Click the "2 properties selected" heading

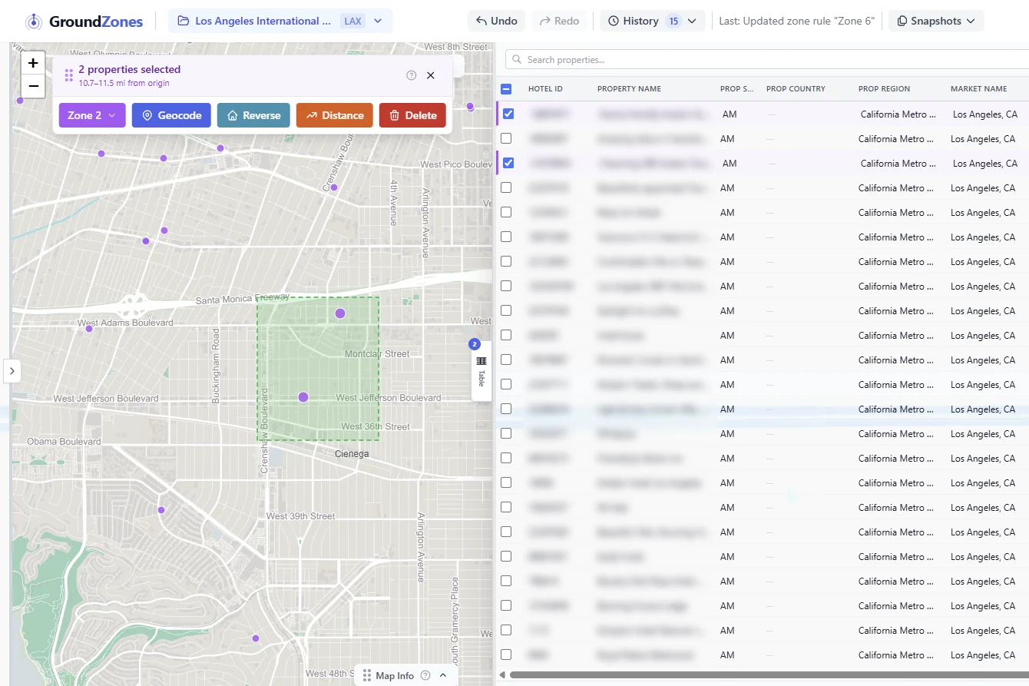(x=130, y=69)
